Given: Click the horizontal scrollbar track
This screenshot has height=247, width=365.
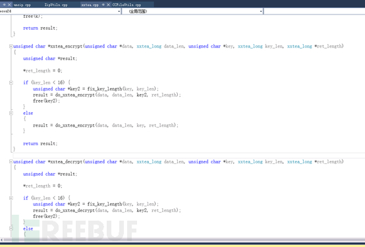Looking at the screenshot, I should click(x=184, y=240).
